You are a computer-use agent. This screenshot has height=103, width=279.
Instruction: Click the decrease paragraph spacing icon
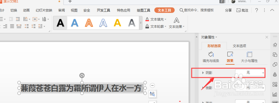[x=33, y=26]
